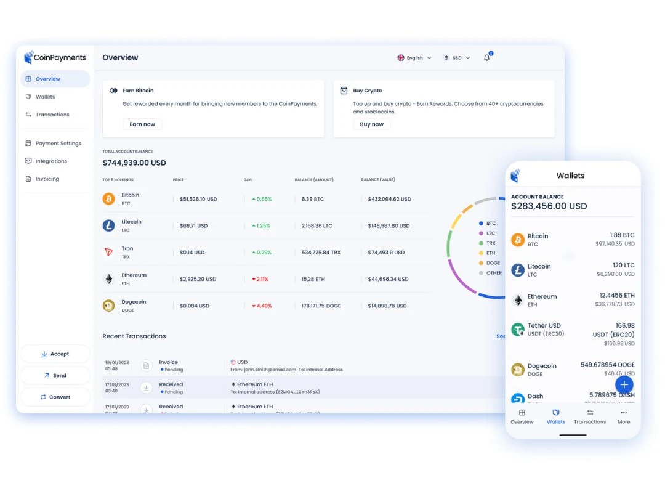The height and width of the screenshot is (499, 665).
Task: Click the Earn now button
Action: (142, 124)
